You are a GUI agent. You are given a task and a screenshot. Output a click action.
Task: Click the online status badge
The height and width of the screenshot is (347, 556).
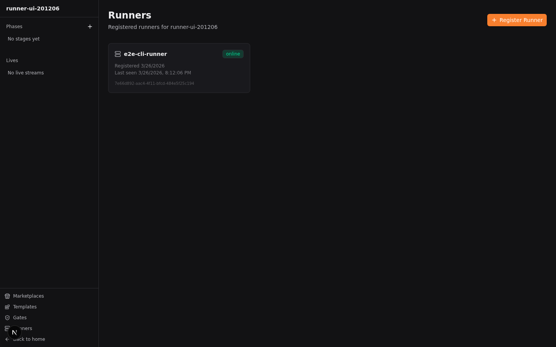coord(233,54)
